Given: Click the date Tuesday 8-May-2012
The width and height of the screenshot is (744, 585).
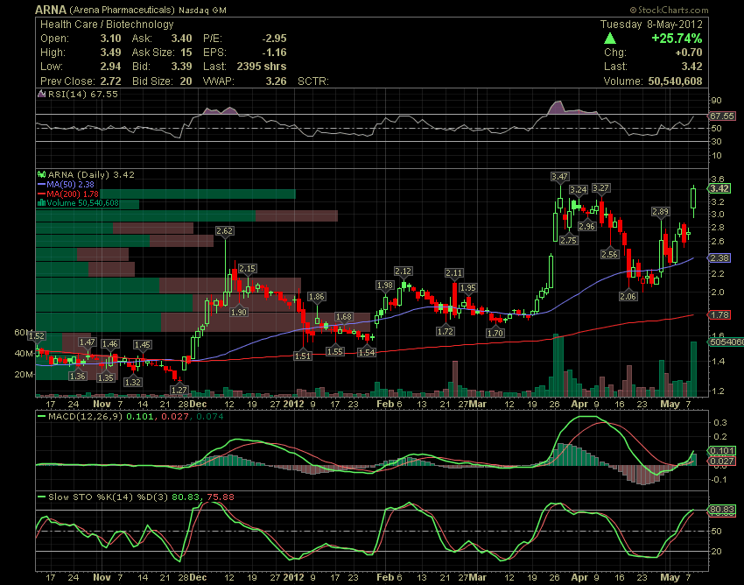Looking at the screenshot, I should 651,25.
